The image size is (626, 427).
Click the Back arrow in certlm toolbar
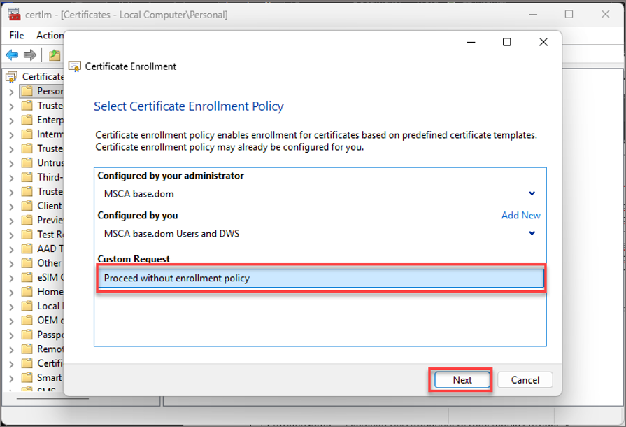(x=12, y=55)
